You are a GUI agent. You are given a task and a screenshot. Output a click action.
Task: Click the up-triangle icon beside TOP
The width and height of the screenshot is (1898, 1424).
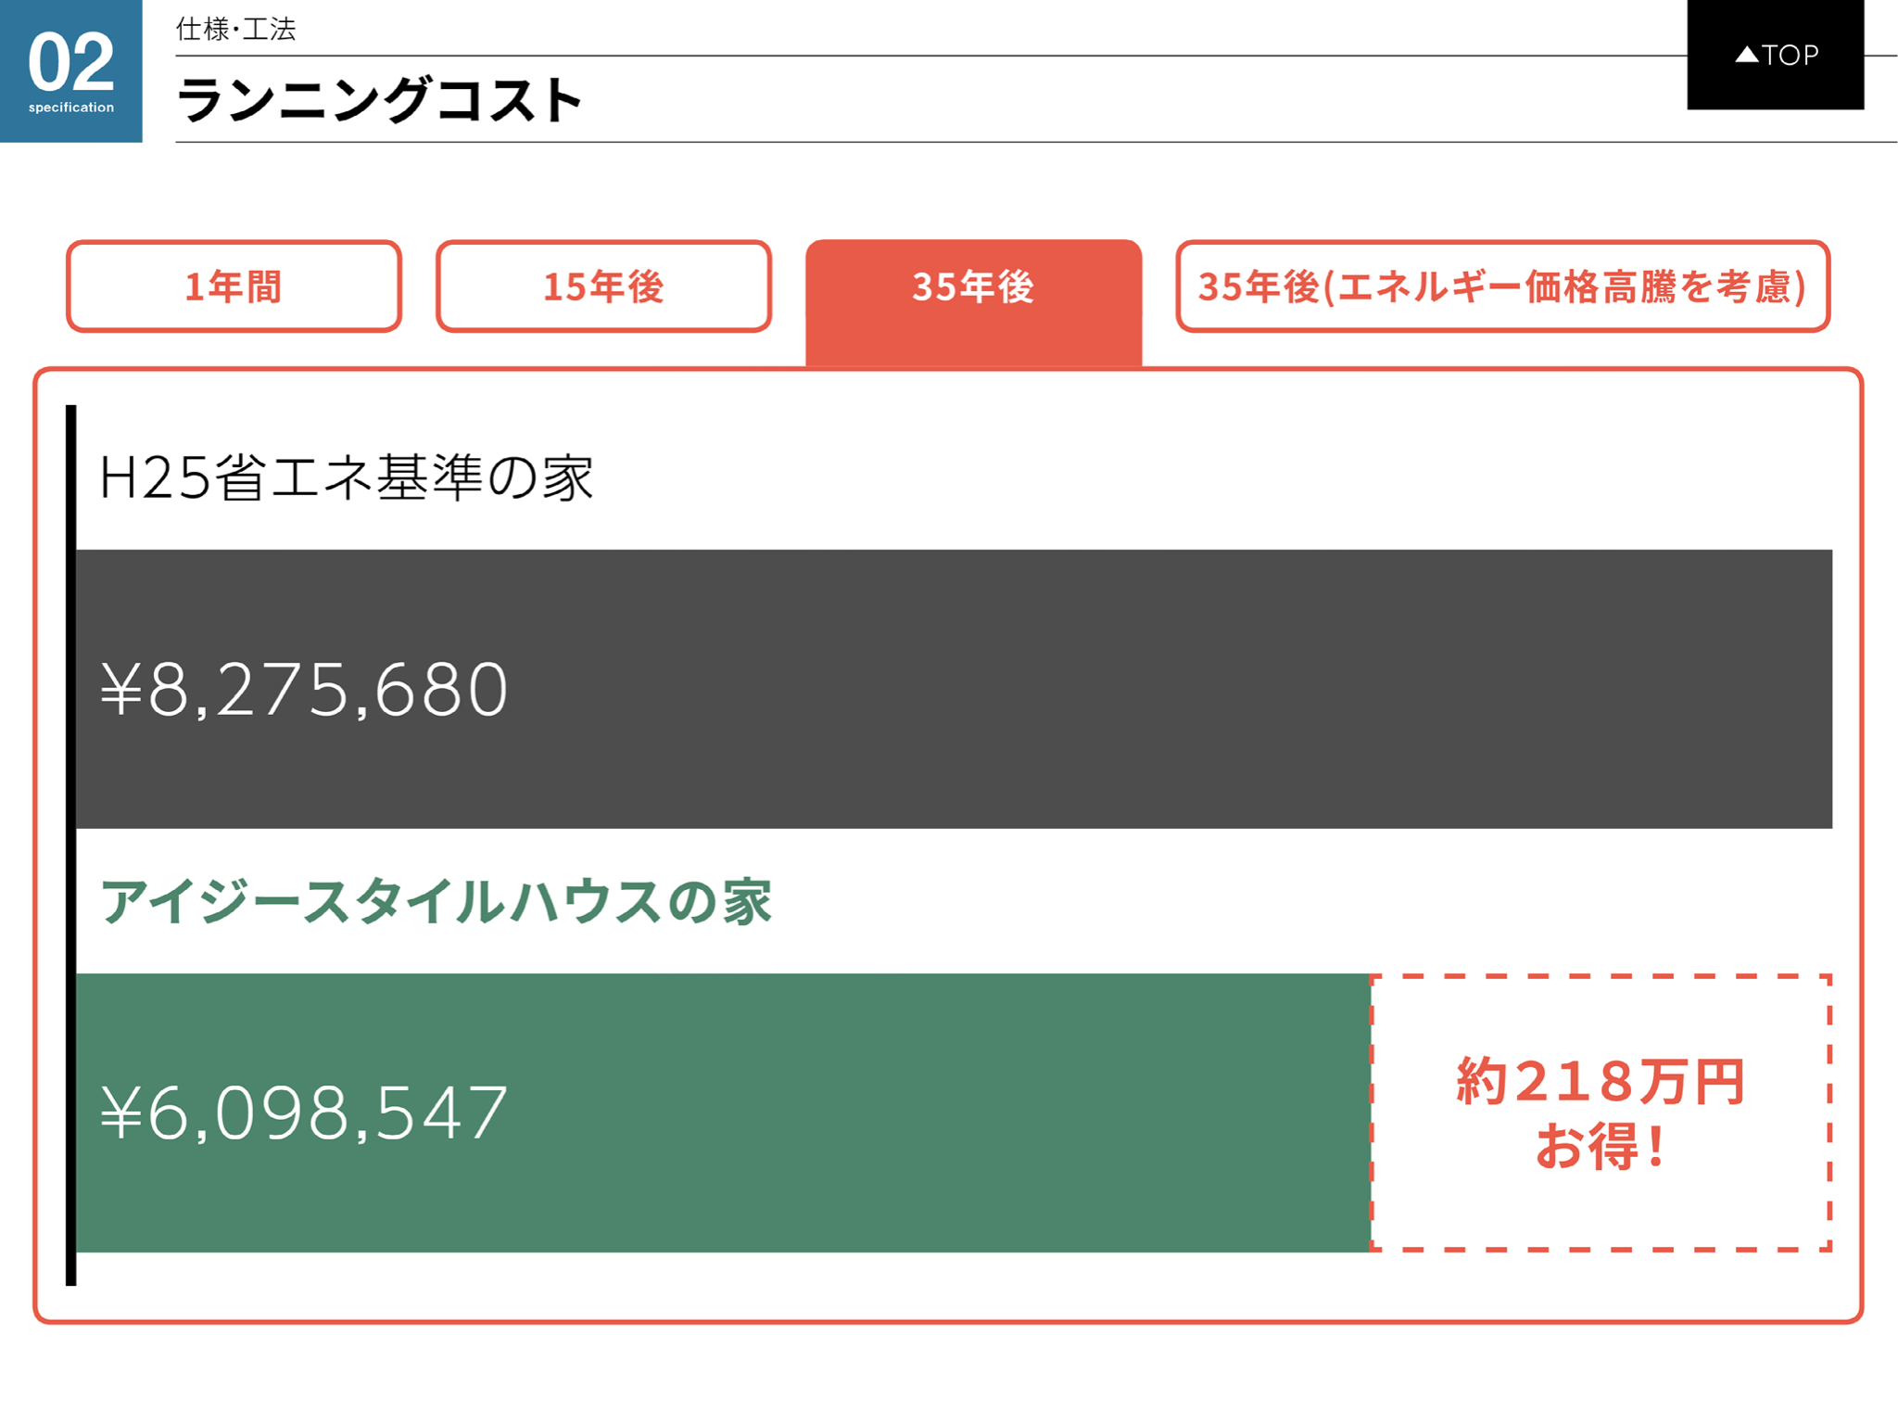[1747, 55]
